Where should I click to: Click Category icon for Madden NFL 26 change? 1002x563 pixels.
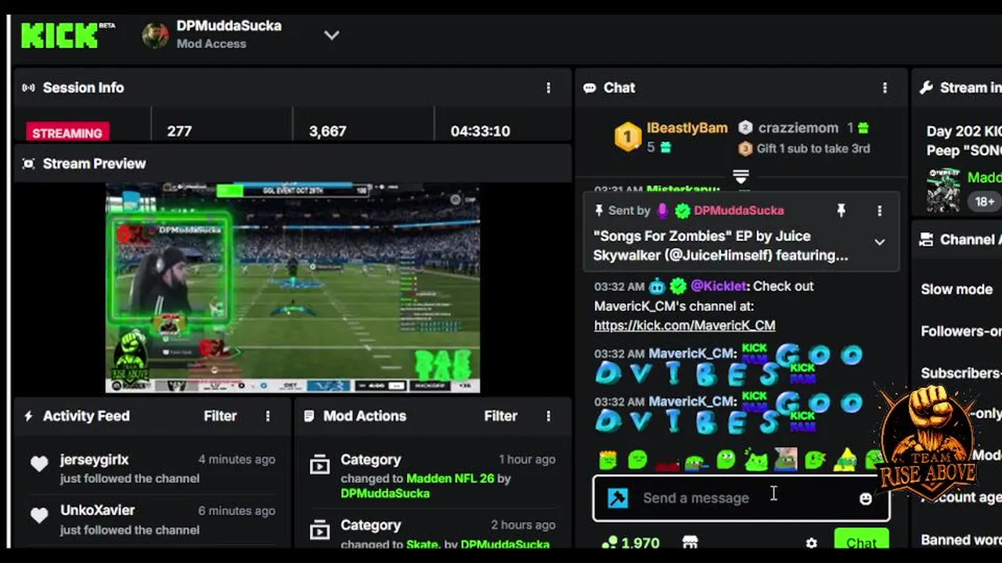(x=319, y=466)
